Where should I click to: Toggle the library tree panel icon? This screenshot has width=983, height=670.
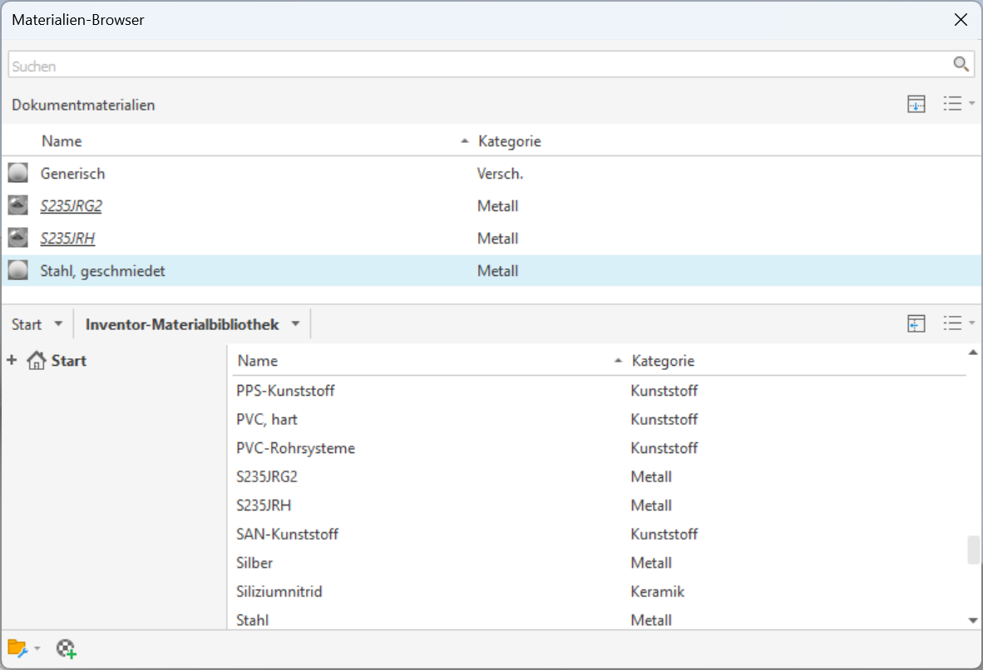pyautogui.click(x=916, y=324)
